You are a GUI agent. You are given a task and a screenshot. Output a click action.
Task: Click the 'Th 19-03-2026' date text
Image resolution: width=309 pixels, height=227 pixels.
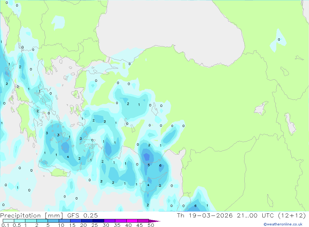[205, 216]
